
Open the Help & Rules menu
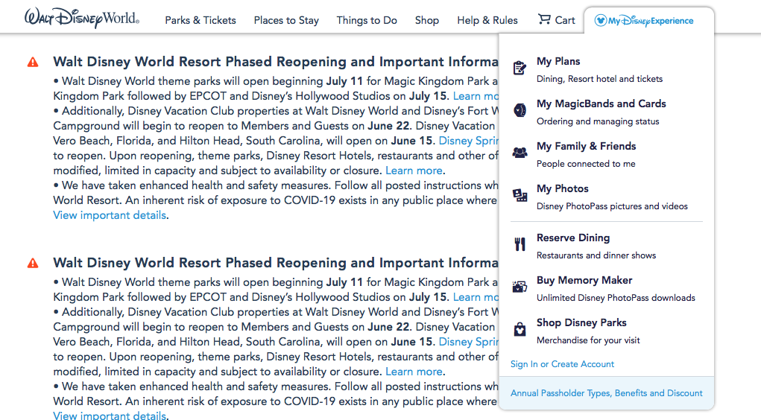tap(487, 20)
